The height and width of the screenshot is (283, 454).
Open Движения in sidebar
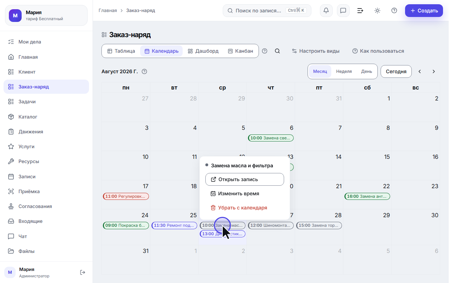click(x=46, y=132)
